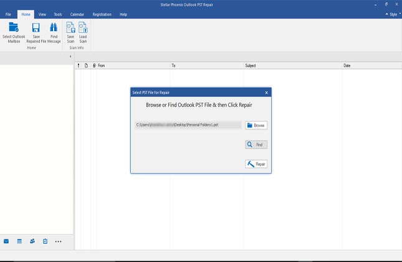This screenshot has height=262, width=402.
Task: Switch to the View ribbon tab
Action: (x=42, y=14)
